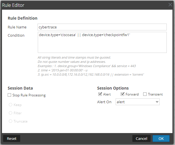Screen dimensions: 175x145
Task: Uncheck the Forward checkbox
Action: tap(123, 94)
